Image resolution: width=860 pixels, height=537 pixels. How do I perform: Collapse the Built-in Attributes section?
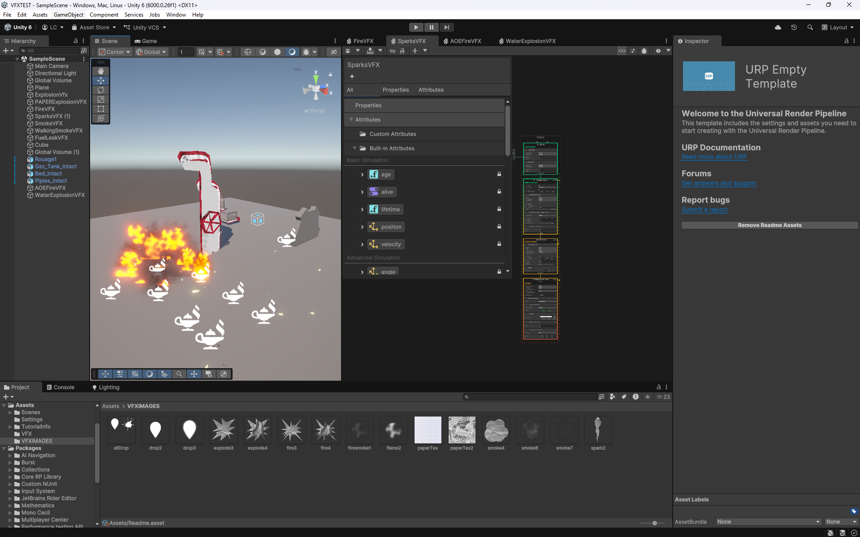(x=355, y=148)
